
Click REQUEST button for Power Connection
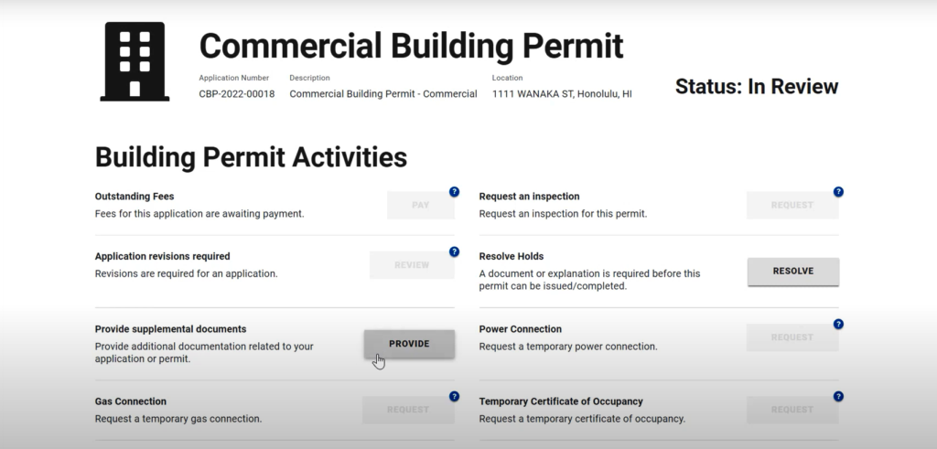click(x=792, y=337)
